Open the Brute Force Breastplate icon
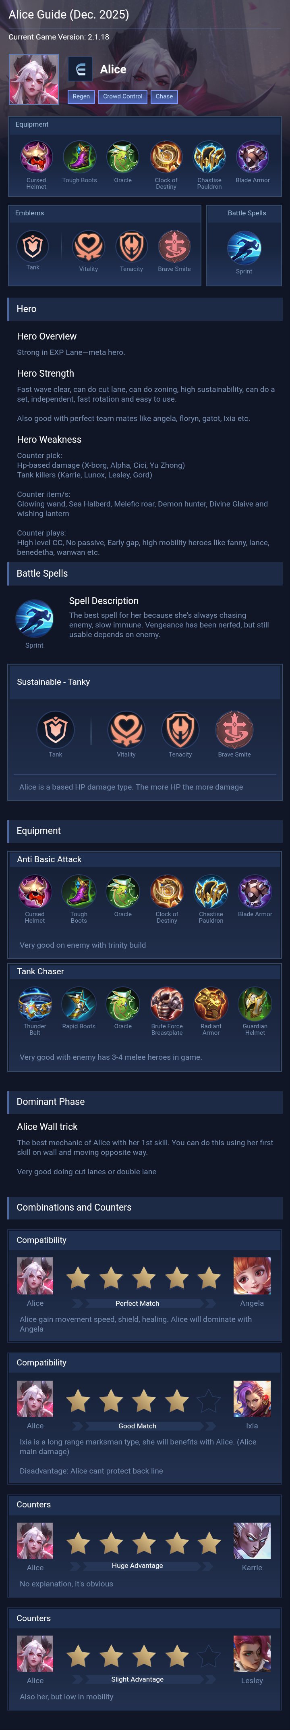Image resolution: width=290 pixels, height=1730 pixels. click(166, 1003)
